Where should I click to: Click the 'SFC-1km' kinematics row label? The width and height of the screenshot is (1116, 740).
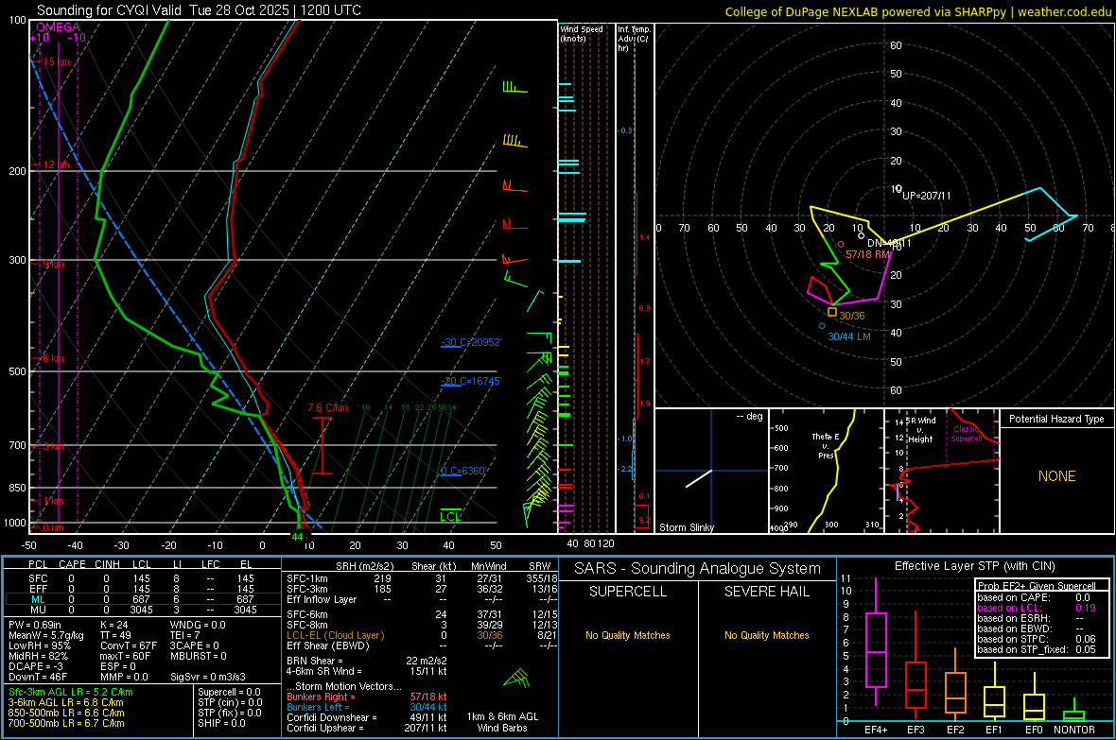coord(306,578)
